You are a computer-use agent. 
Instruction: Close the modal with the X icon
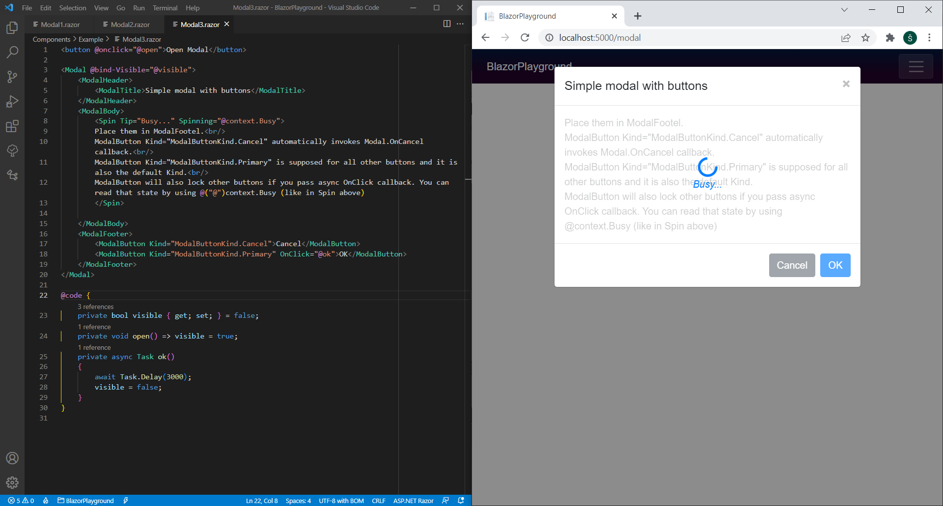click(x=846, y=84)
